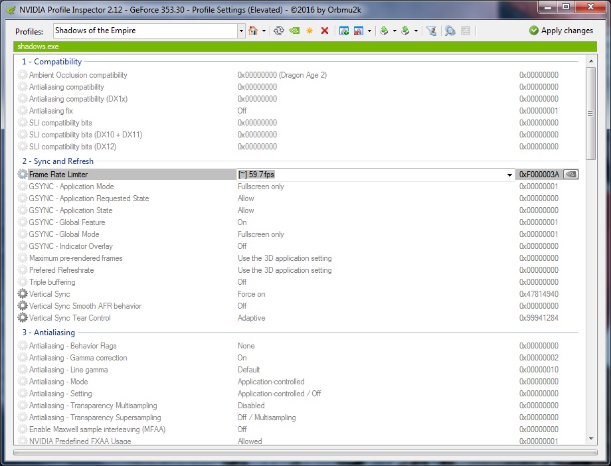Click the vertical scrollbar thumb

(x=590, y=114)
